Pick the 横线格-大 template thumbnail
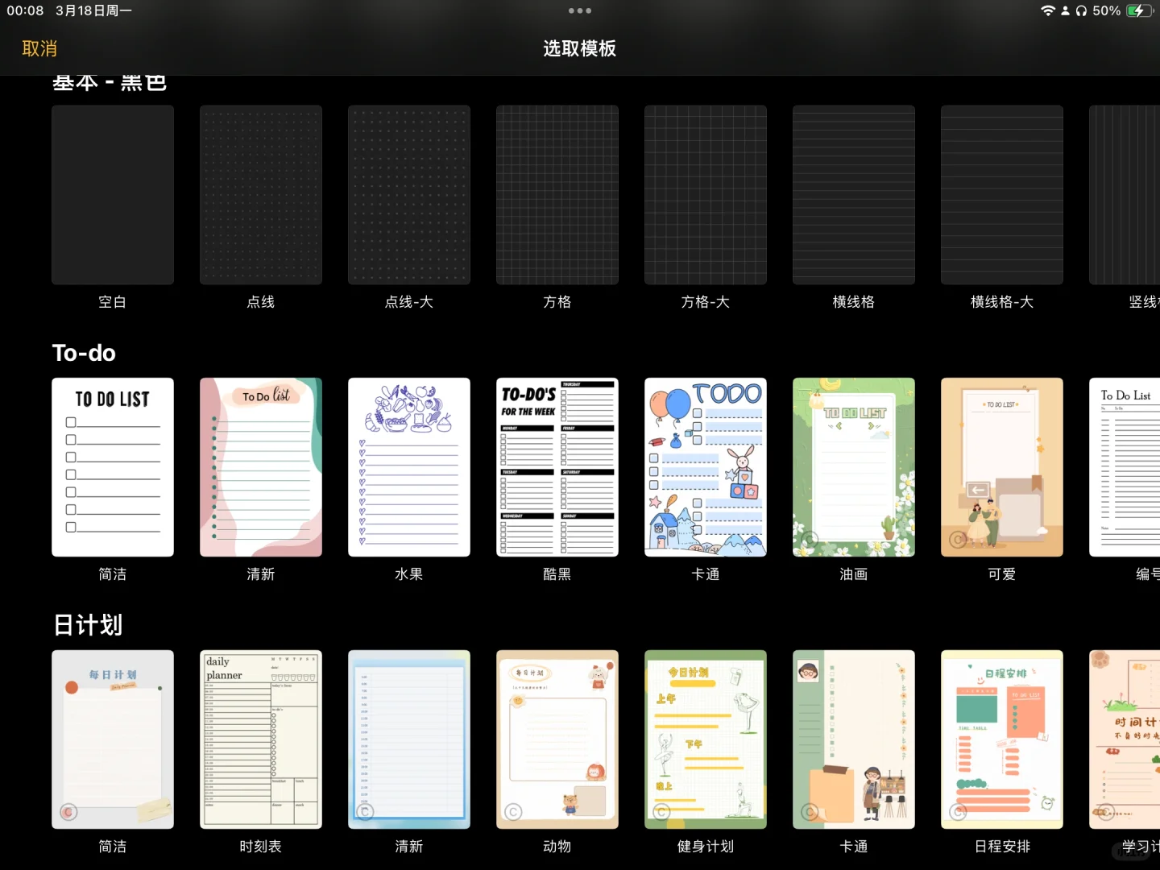 tap(1002, 195)
